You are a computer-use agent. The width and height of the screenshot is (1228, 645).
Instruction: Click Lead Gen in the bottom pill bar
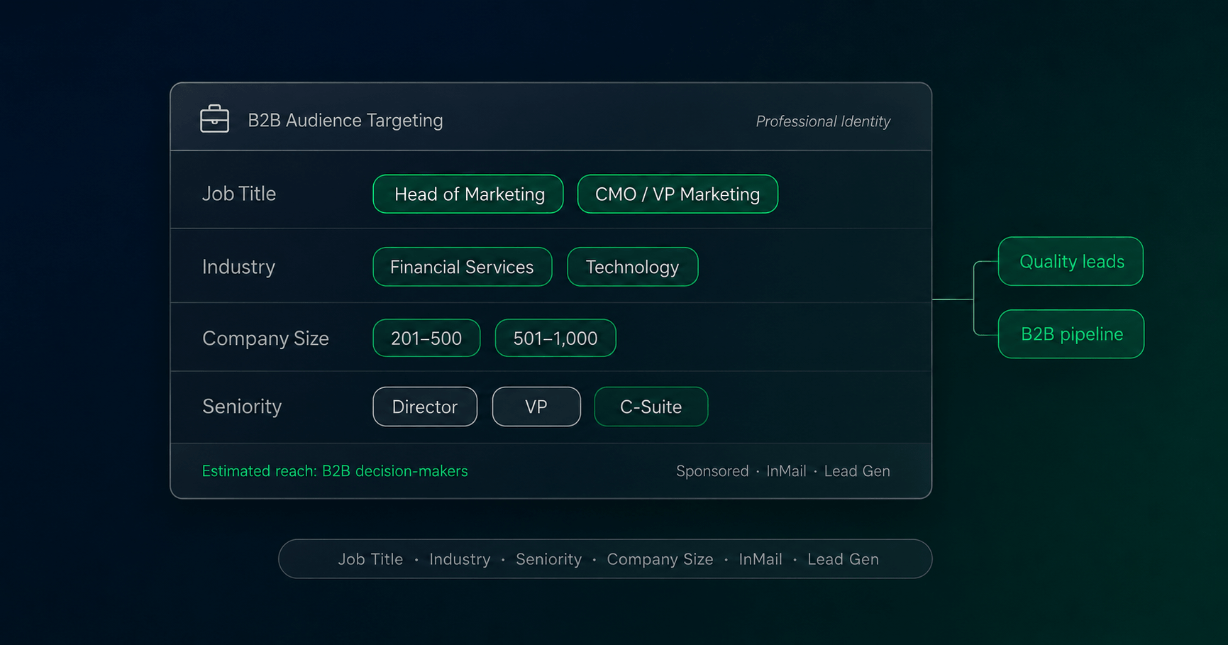coord(843,559)
